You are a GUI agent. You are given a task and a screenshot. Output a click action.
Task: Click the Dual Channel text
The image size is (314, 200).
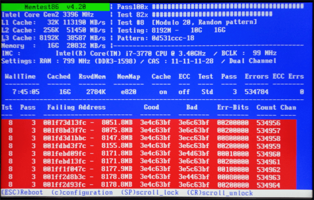click(x=253, y=61)
